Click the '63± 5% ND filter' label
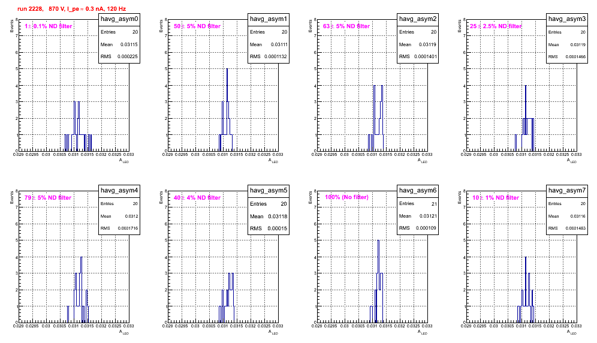 point(346,26)
